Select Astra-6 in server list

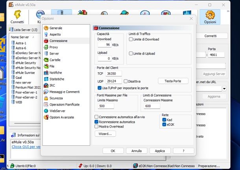tap(21, 48)
